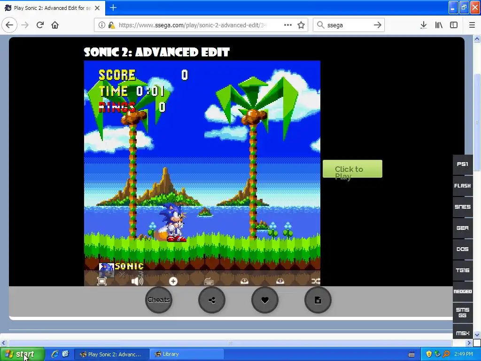The width and height of the screenshot is (481, 361).
Task: Open the SNES sidebar category
Action: [x=463, y=207]
